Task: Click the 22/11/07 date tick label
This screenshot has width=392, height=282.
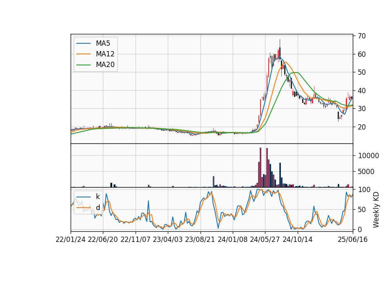Action: [136, 239]
